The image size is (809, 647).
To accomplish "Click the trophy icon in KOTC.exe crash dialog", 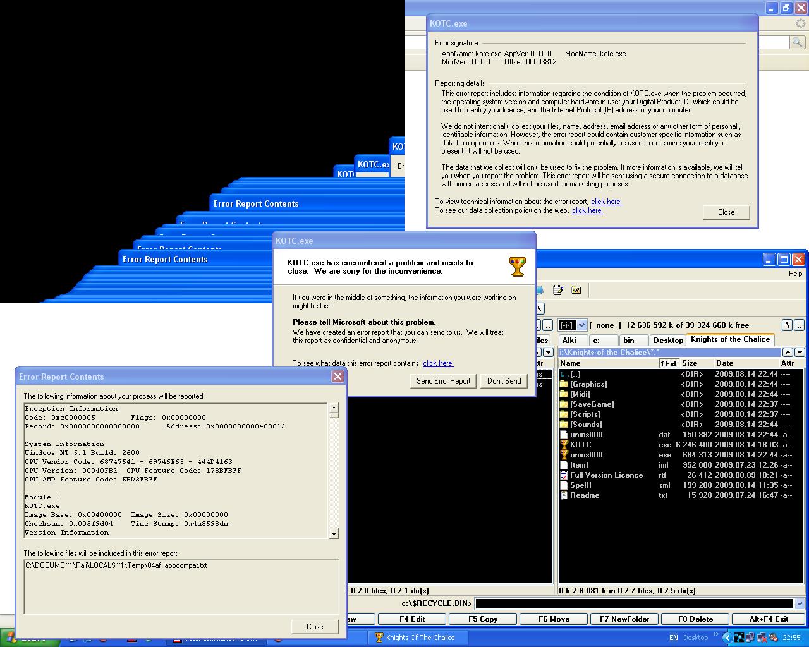I will [517, 266].
